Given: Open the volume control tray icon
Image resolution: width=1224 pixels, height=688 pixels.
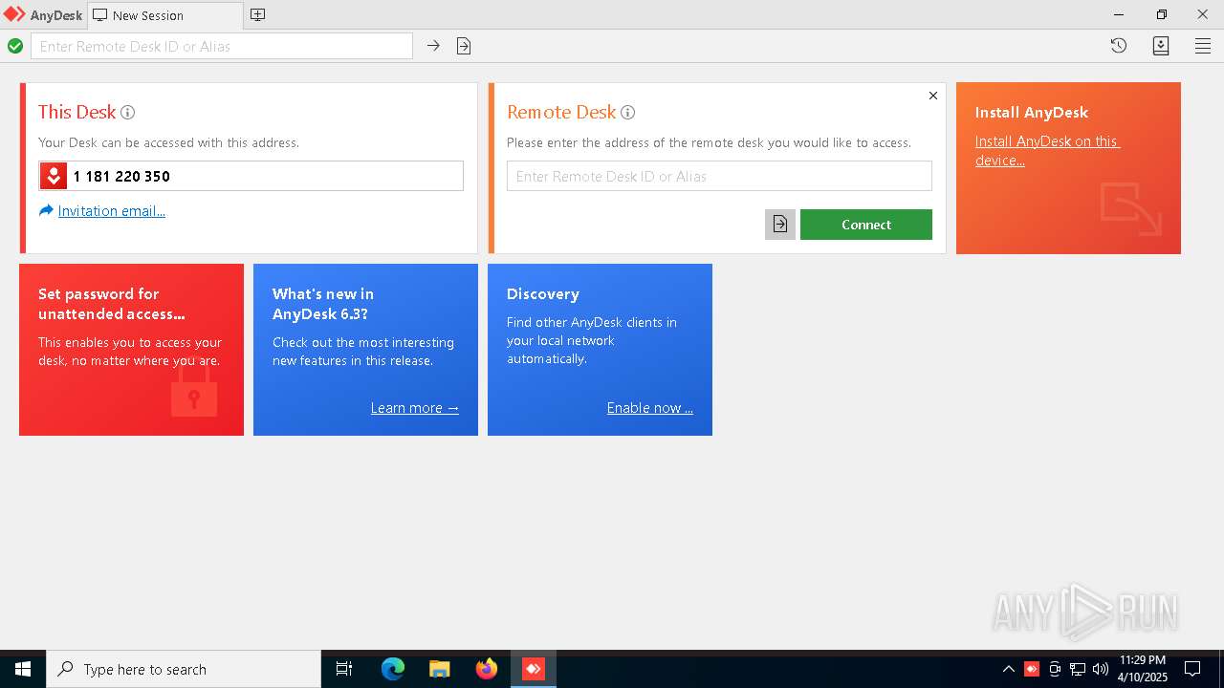Looking at the screenshot, I should pos(1101,669).
